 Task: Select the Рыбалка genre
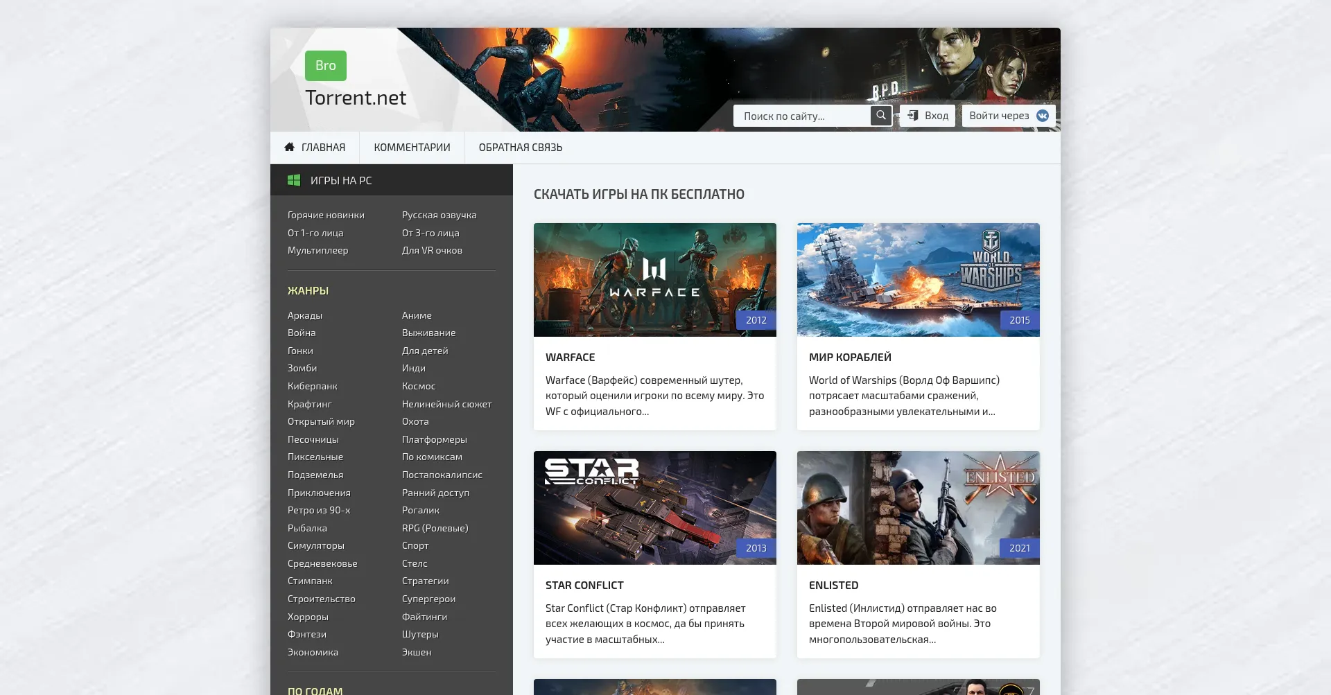(307, 529)
